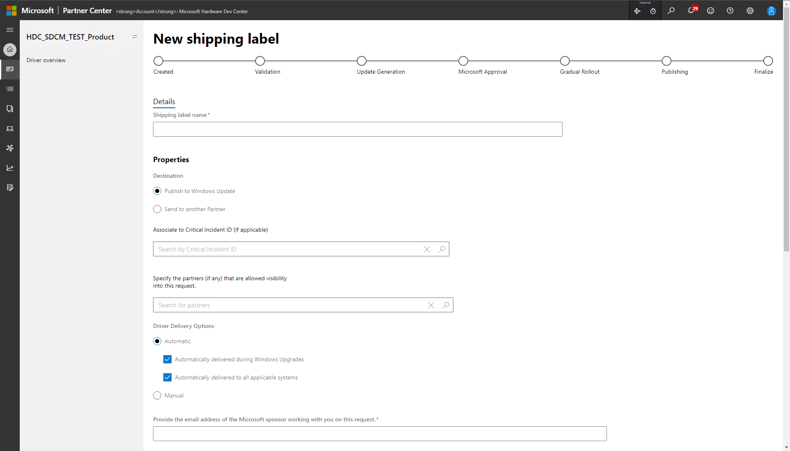Open the hamburger navigation menu

tap(10, 30)
